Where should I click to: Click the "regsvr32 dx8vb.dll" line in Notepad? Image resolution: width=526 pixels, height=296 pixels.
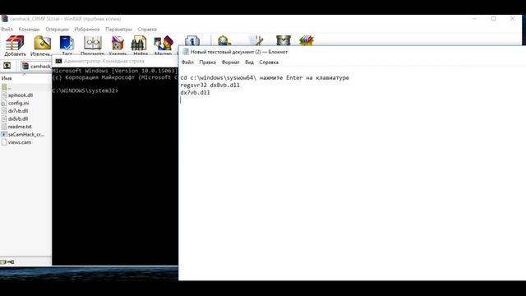pyautogui.click(x=210, y=86)
